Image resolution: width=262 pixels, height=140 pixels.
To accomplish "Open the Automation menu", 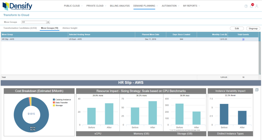I will point(169,6).
